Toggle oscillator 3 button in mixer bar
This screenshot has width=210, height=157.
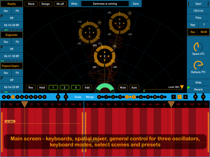point(76,88)
